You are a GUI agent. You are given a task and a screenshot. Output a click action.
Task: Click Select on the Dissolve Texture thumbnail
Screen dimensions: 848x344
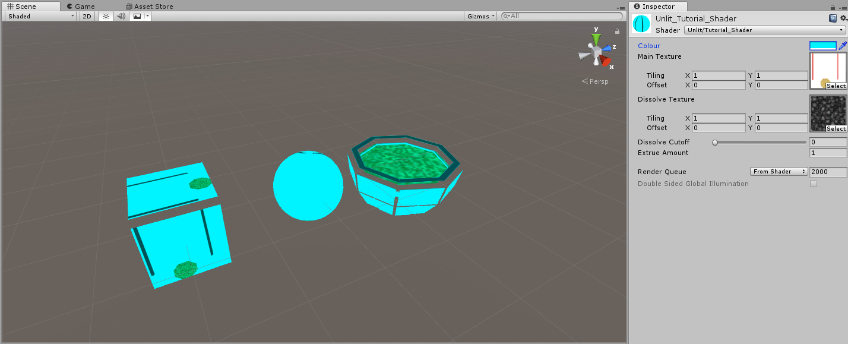coord(835,128)
